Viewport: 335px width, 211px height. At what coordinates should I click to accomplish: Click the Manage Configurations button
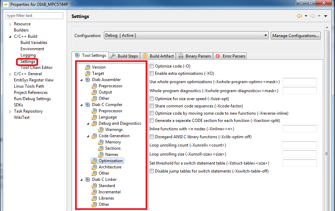(296, 36)
